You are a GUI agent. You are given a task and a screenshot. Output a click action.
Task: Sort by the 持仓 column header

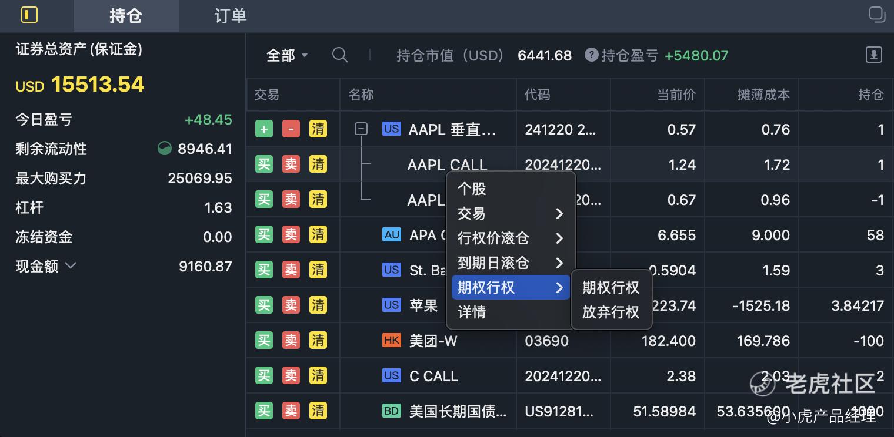click(846, 95)
